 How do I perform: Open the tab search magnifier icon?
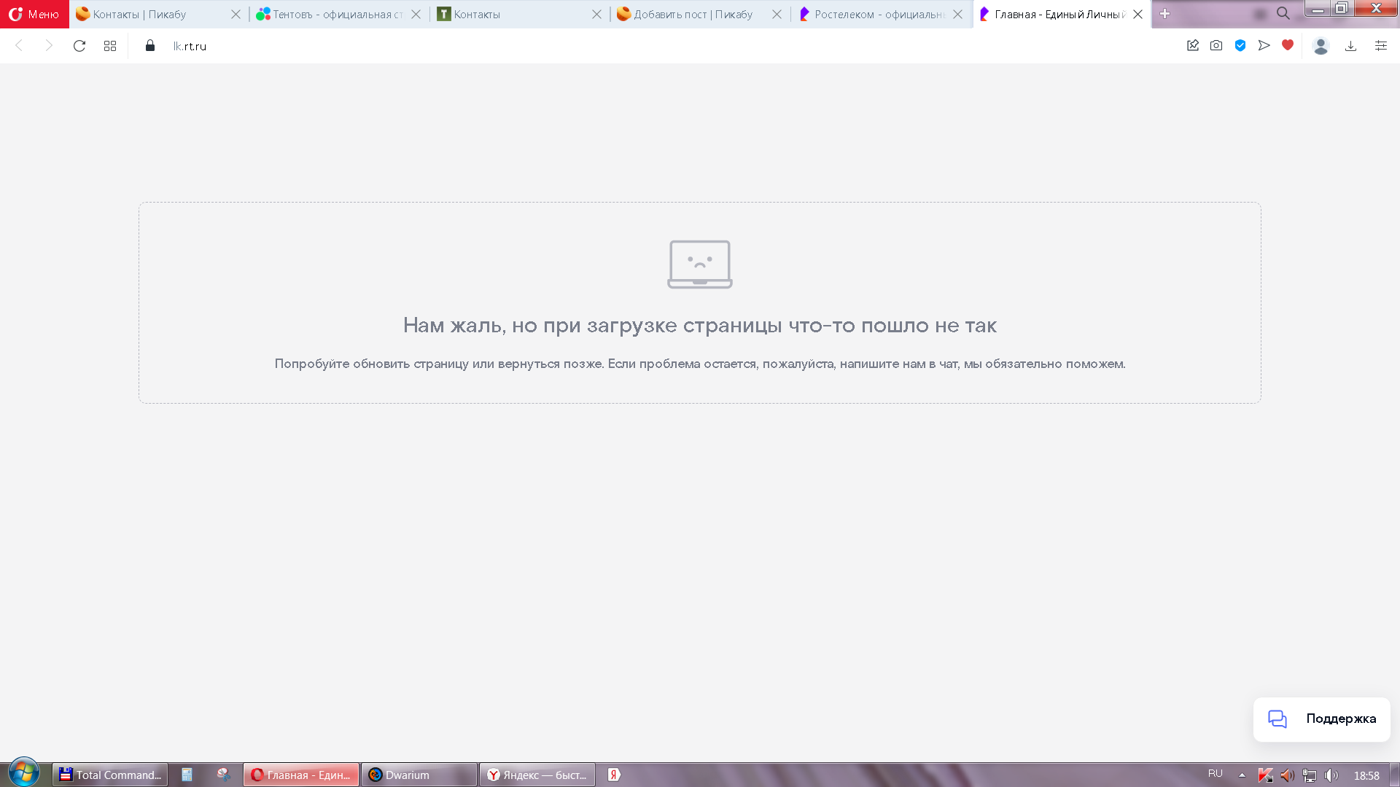coord(1283,13)
